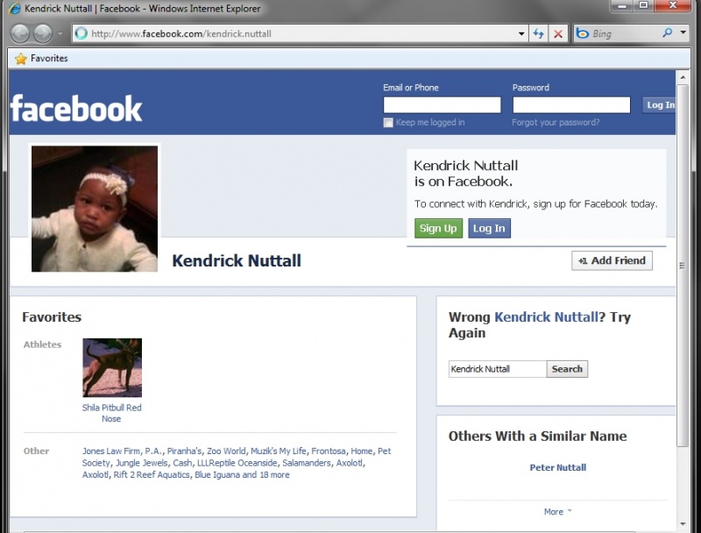Open the Rift 2 Reef Aquatics link
Screen dimensions: 701x533
point(152,475)
